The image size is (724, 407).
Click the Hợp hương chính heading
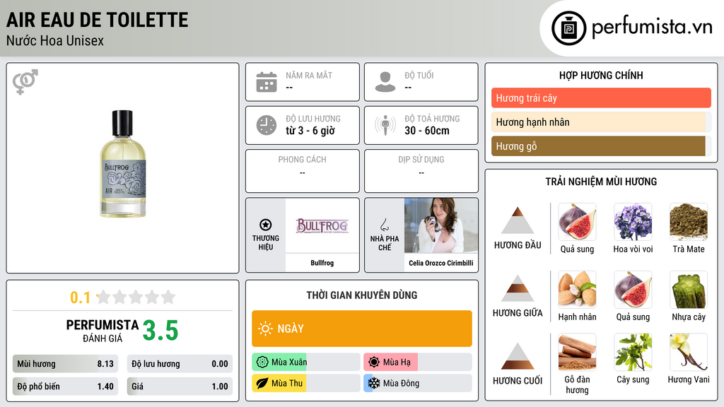[601, 75]
